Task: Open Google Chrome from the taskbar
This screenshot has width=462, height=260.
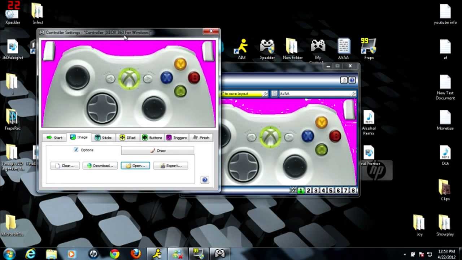Action: [114, 254]
